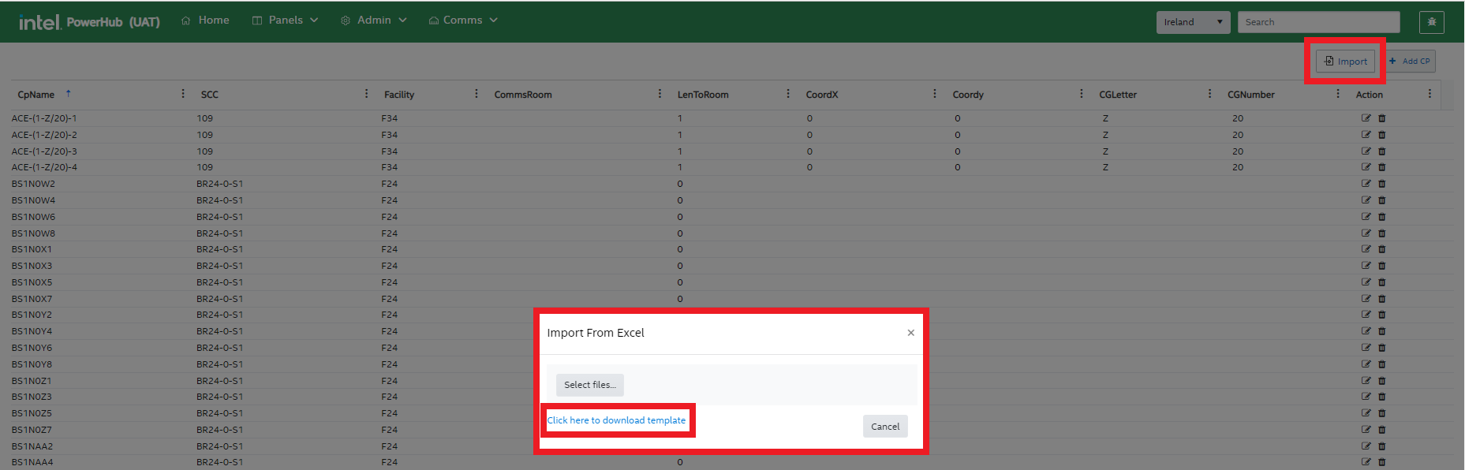Click the download template link

(x=616, y=420)
